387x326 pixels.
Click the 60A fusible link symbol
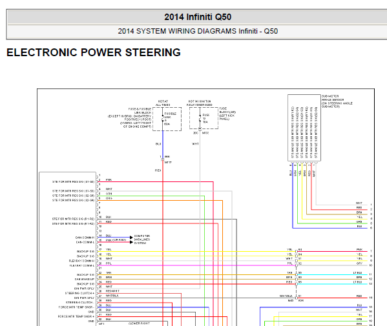(163, 119)
